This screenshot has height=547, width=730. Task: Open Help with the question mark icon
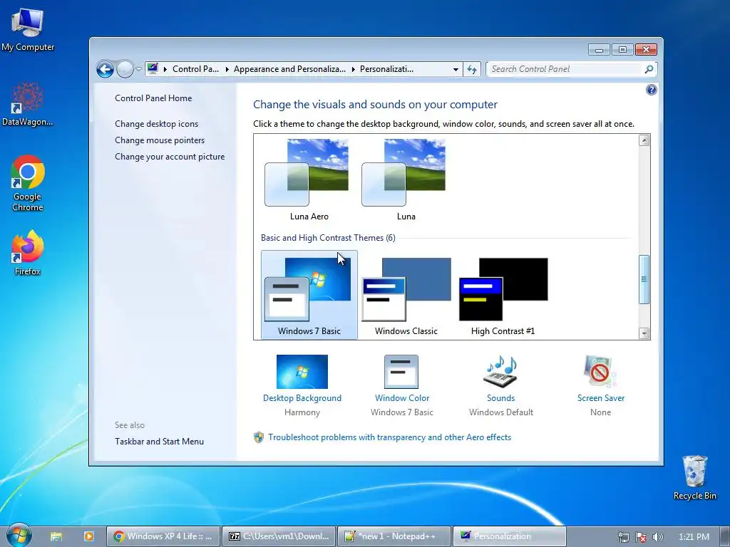[652, 90]
